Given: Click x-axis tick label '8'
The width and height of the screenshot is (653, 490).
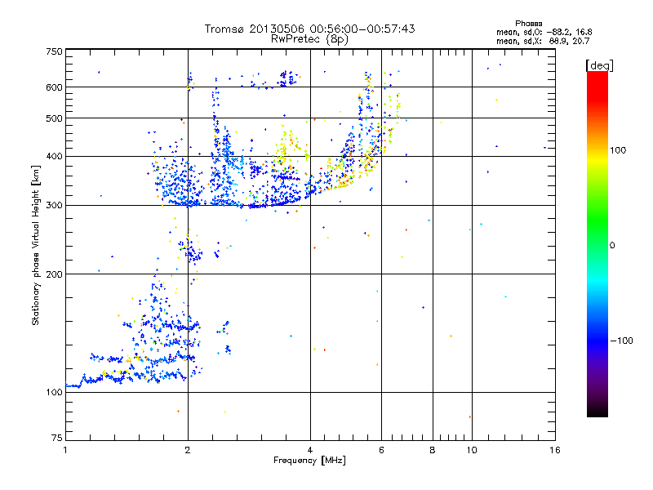Looking at the screenshot, I should tap(433, 450).
